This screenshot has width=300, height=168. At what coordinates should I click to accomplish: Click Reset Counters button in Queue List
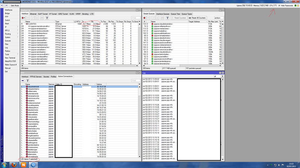tap(179, 18)
